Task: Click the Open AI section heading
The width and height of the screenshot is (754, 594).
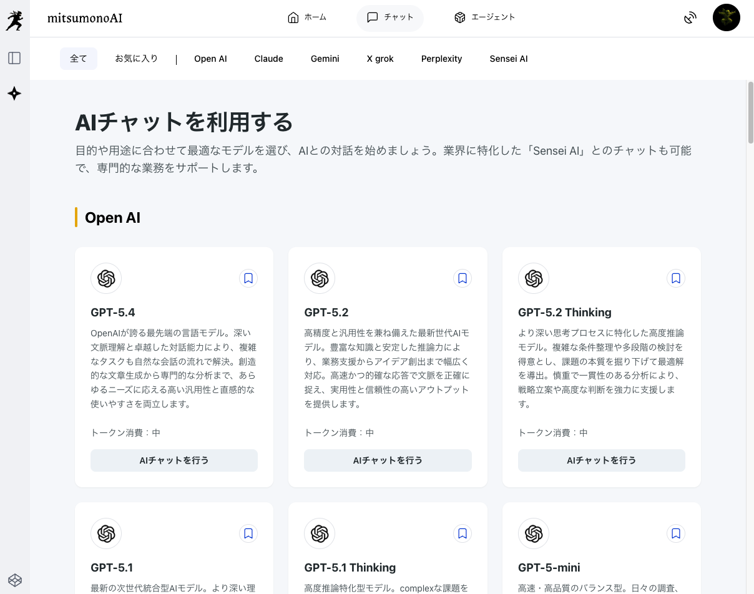Action: coord(112,217)
